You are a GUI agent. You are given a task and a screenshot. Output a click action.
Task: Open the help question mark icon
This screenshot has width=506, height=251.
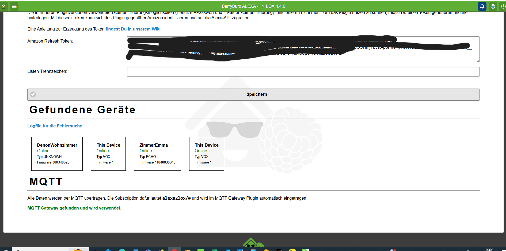coord(493,6)
